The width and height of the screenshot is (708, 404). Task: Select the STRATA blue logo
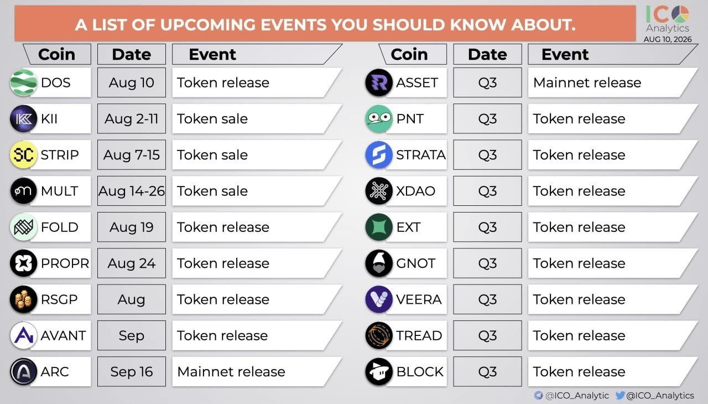(x=379, y=155)
